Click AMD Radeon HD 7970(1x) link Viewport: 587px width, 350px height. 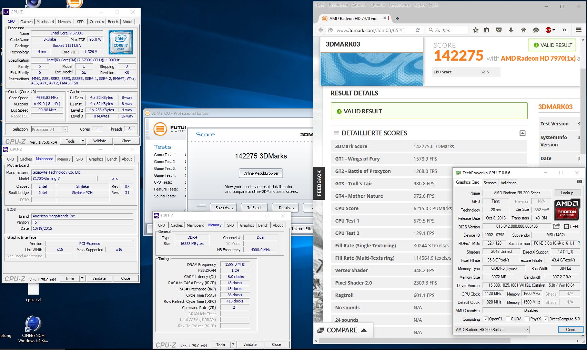pos(538,58)
